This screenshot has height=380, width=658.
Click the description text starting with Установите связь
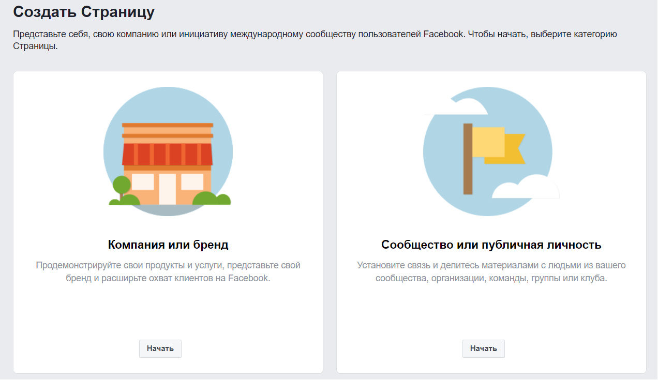pyautogui.click(x=491, y=271)
